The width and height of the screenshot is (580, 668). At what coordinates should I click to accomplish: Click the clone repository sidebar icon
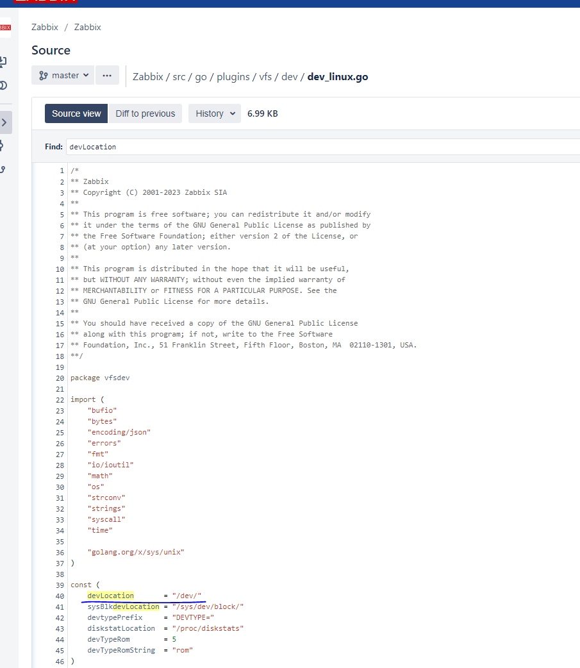3,62
